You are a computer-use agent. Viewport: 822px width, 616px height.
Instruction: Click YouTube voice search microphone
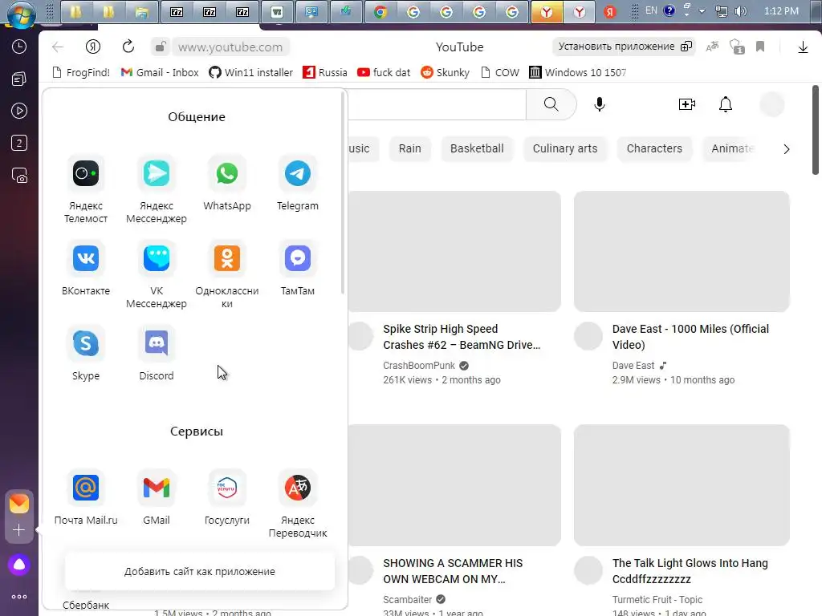599,104
